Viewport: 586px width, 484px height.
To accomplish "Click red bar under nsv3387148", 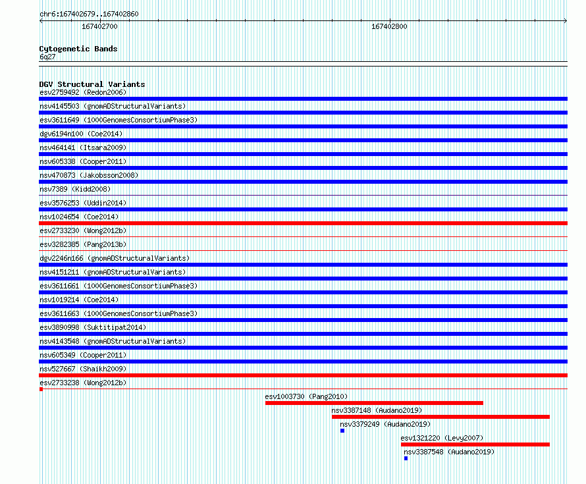I will [440, 417].
